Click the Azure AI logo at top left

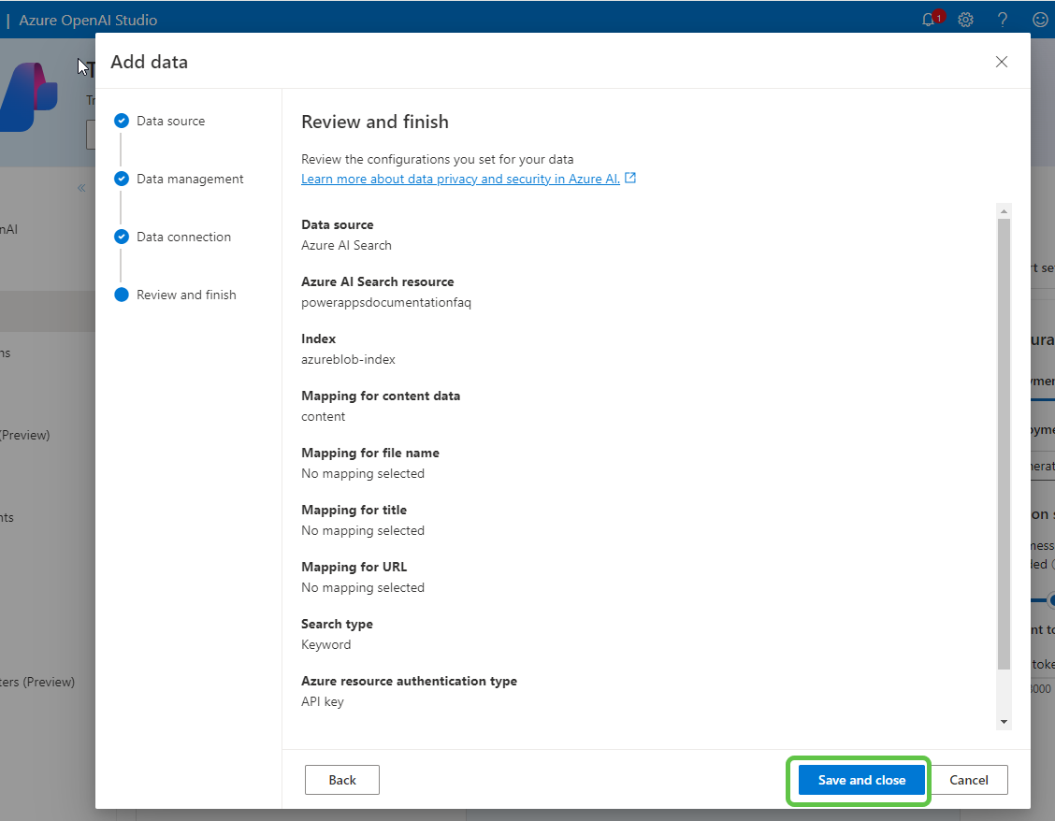pos(28,97)
